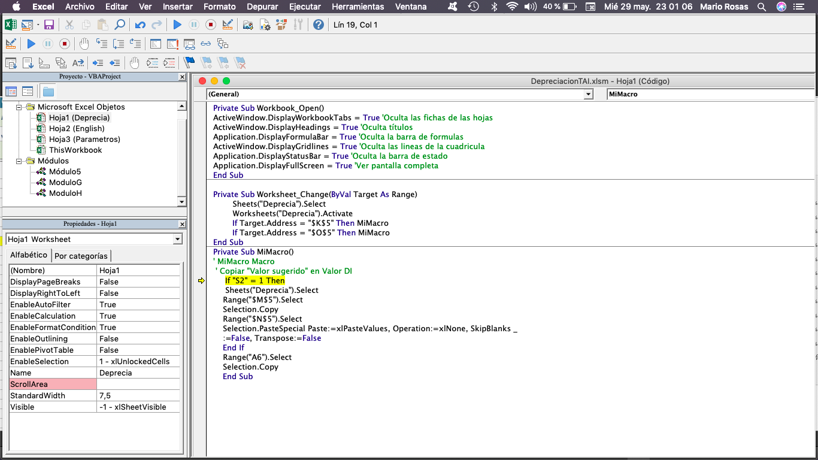Click the Step Into debug icon
The width and height of the screenshot is (818, 460).
pyautogui.click(x=102, y=44)
